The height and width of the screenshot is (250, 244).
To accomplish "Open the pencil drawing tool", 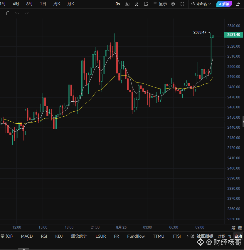I will [x=137, y=4].
